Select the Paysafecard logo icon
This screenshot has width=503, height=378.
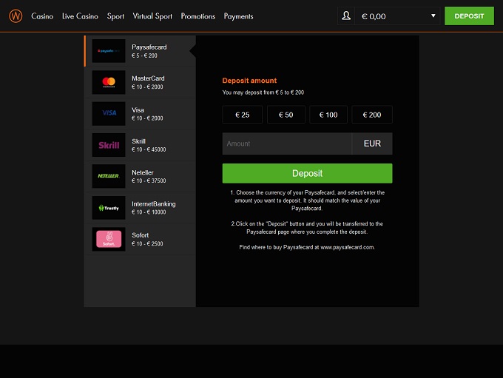[109, 51]
